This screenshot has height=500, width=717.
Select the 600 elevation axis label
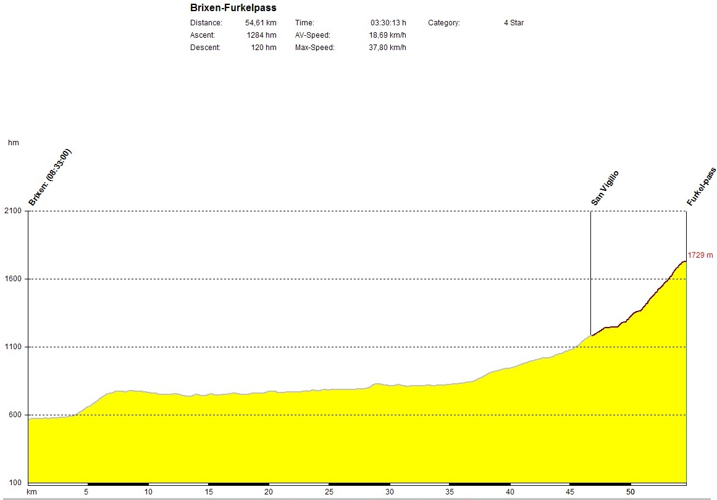point(15,415)
